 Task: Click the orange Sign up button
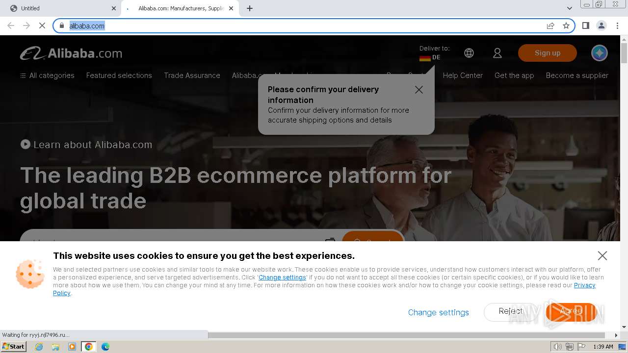[x=548, y=53]
